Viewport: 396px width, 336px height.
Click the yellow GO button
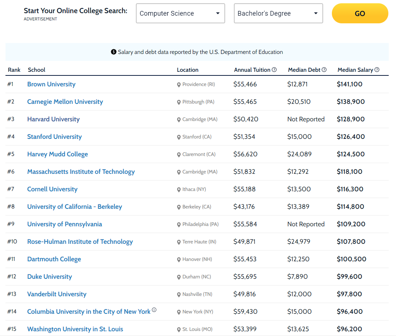pyautogui.click(x=360, y=13)
